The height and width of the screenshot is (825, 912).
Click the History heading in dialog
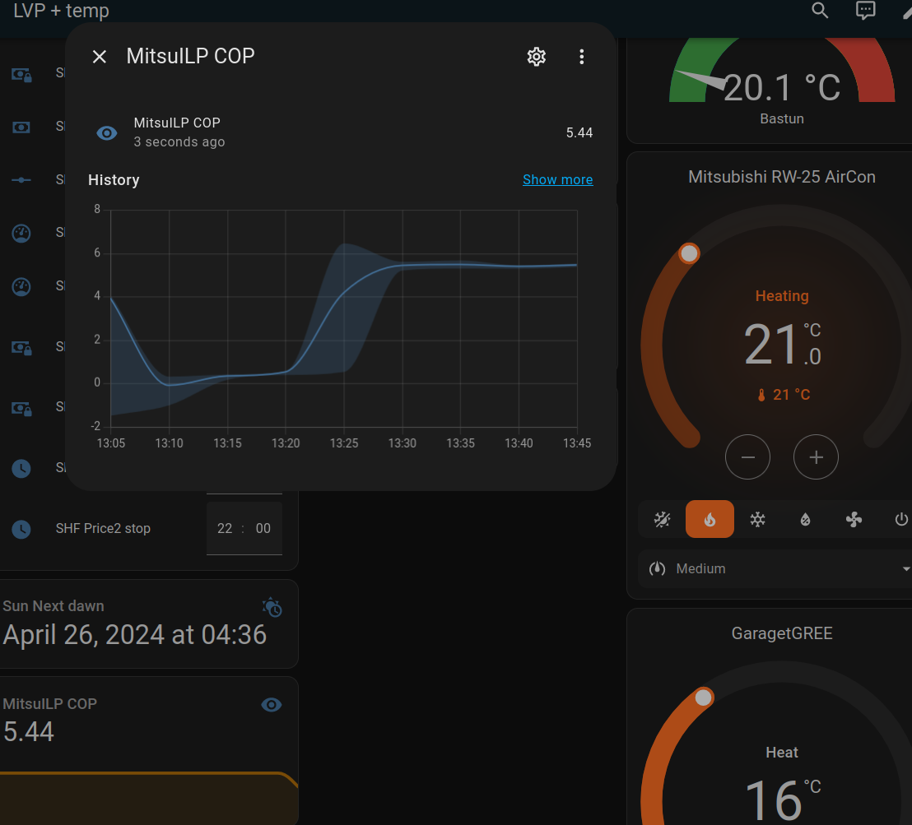pyautogui.click(x=114, y=179)
